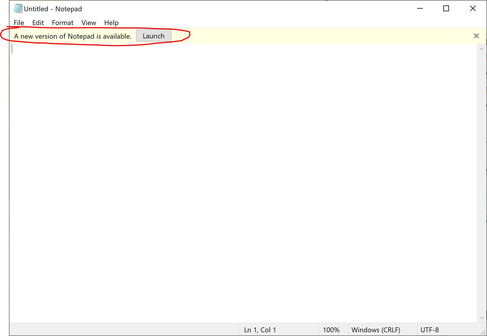Click the 100% zoom level in status bar

[331, 330]
